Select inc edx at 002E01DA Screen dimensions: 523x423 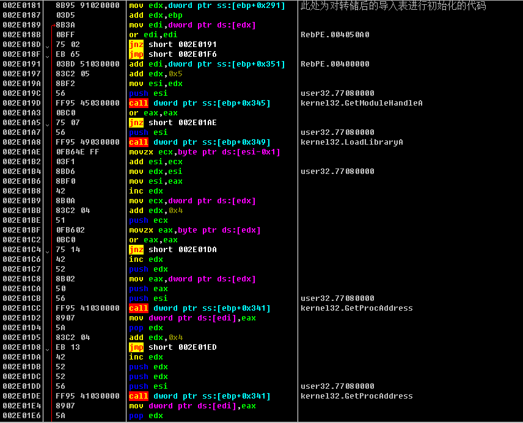tap(146, 357)
